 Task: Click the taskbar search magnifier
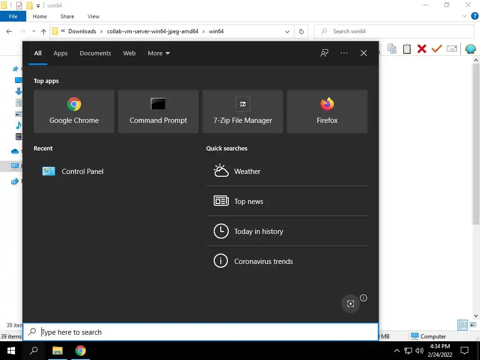click(34, 351)
